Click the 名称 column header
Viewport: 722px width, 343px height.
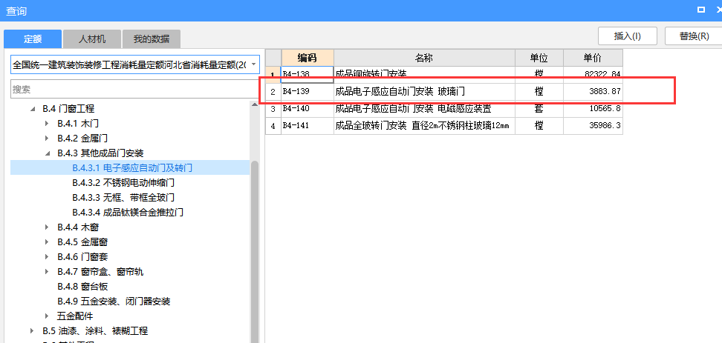click(424, 58)
